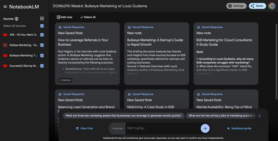Image resolution: width=278 pixels, height=141 pixels.
Task: Click the Quiz heading in Study Guide note
Action: click(x=200, y=52)
